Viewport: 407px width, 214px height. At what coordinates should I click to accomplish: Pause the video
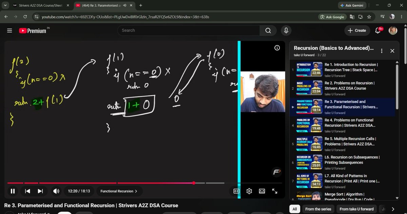pos(13,191)
